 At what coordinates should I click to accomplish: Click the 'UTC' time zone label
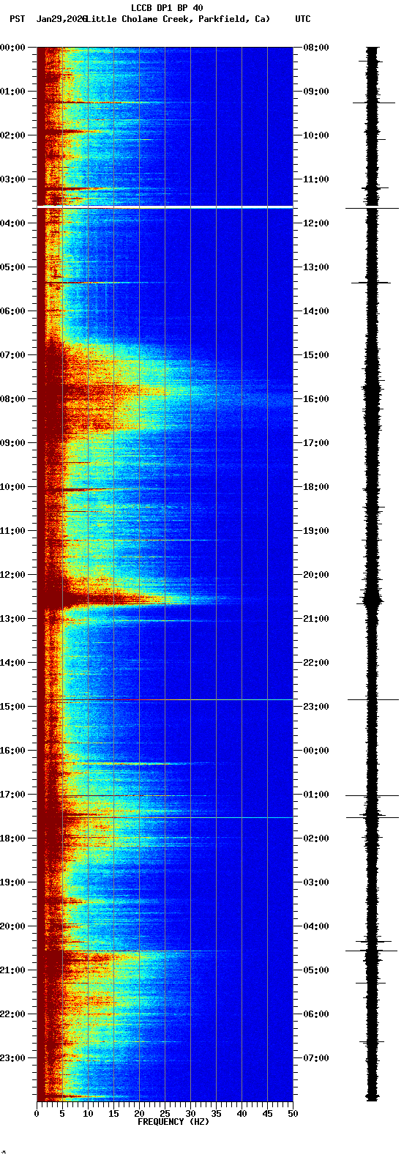tap(303, 19)
